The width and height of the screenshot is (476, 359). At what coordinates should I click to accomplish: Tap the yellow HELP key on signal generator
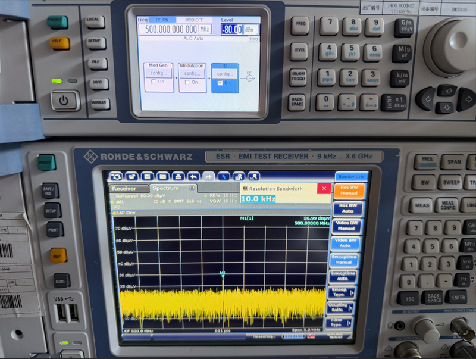pos(59,43)
